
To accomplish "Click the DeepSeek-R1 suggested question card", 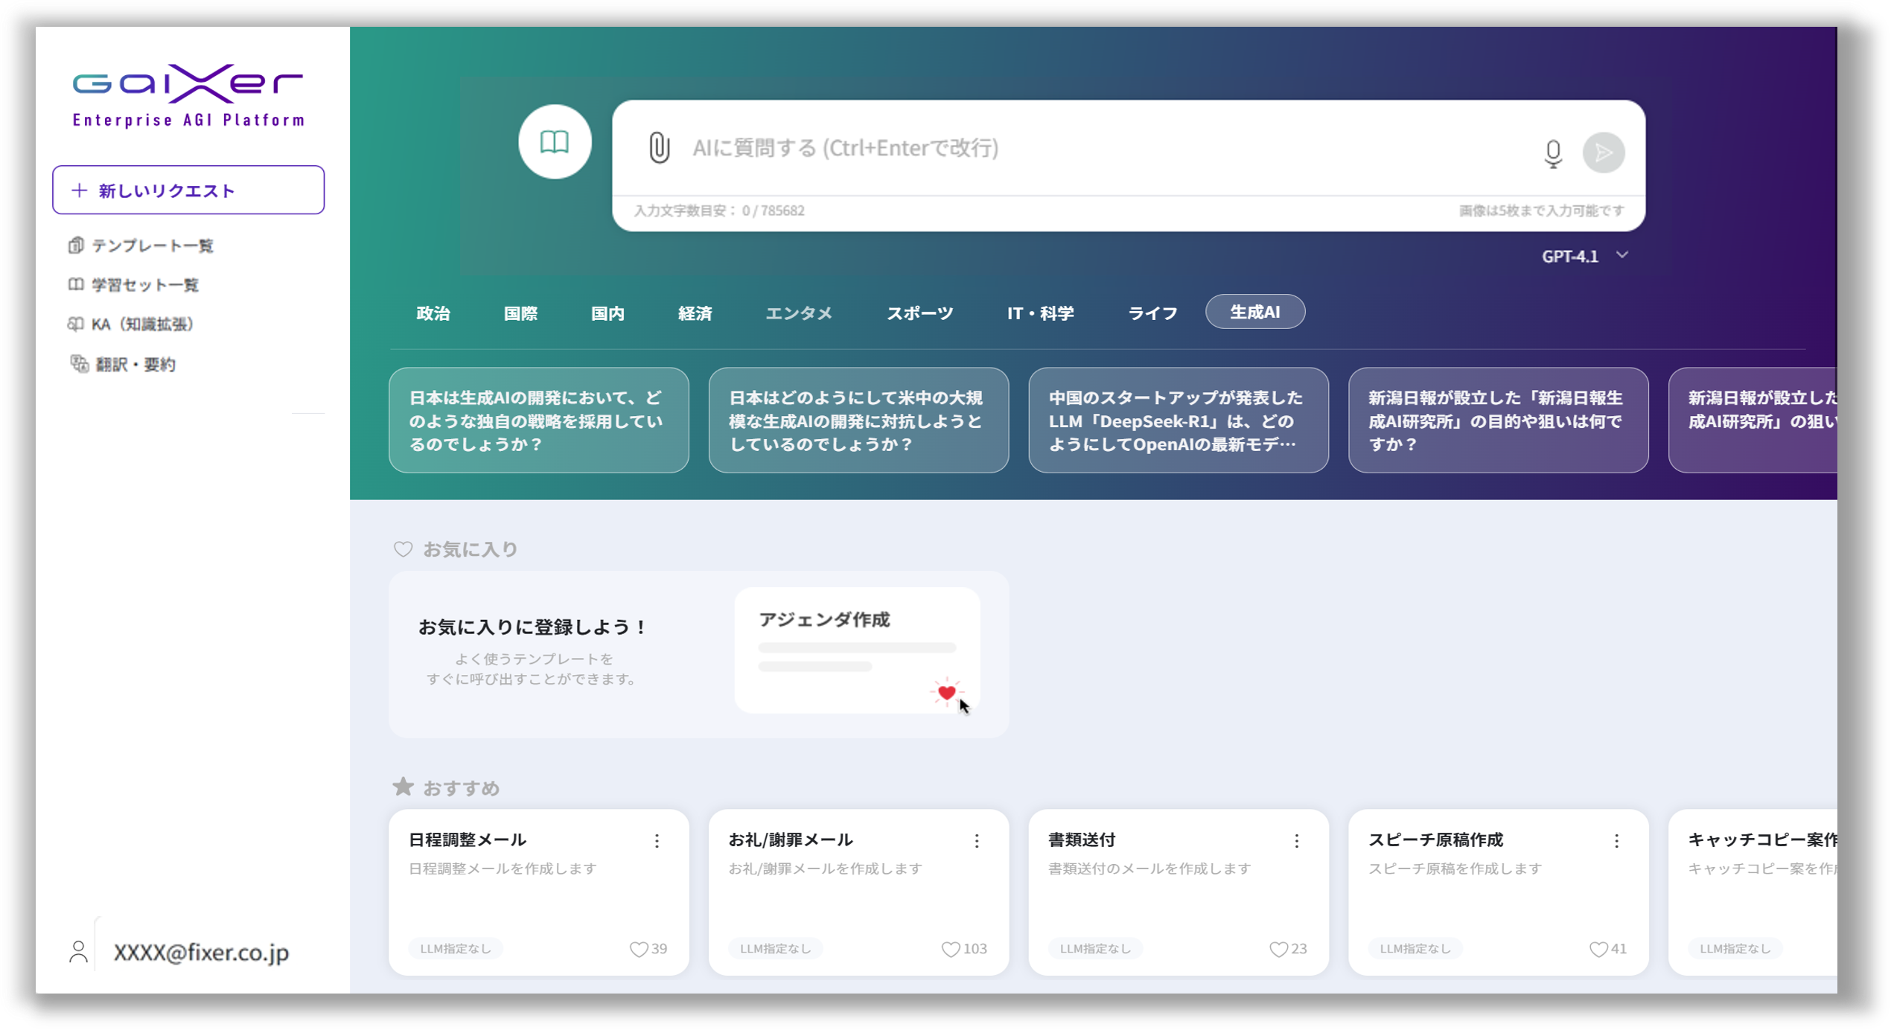I will [1178, 420].
